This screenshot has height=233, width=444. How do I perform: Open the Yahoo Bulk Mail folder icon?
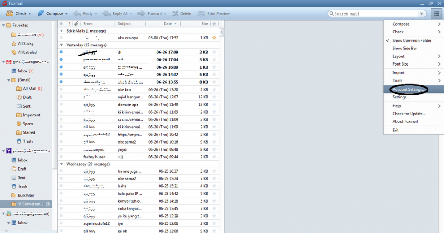[13, 195]
